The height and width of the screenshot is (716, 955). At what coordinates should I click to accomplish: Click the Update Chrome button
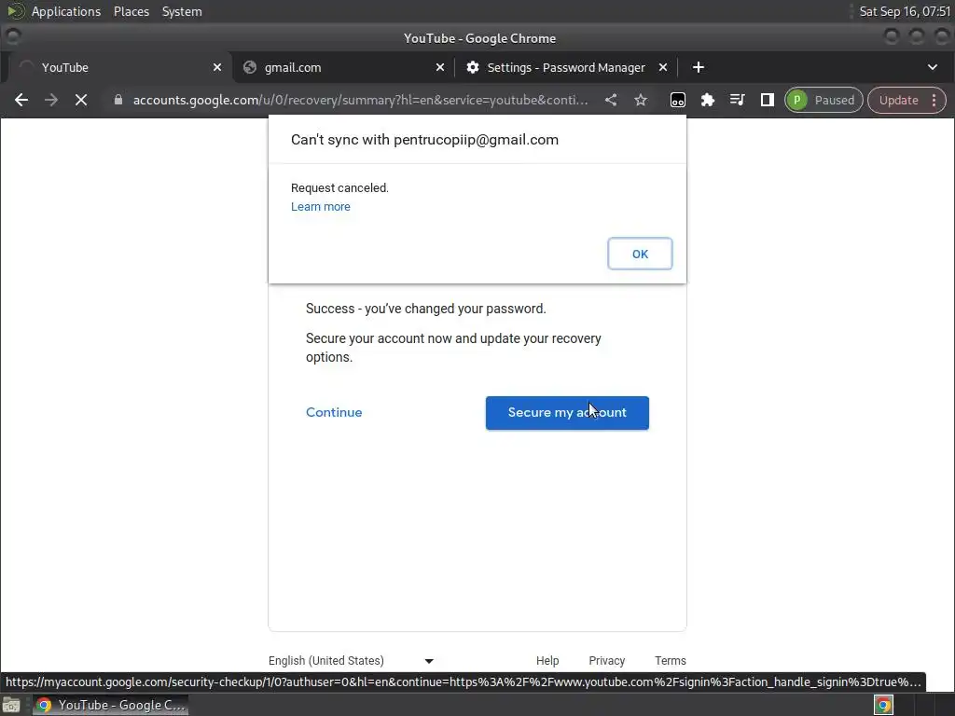[898, 100]
